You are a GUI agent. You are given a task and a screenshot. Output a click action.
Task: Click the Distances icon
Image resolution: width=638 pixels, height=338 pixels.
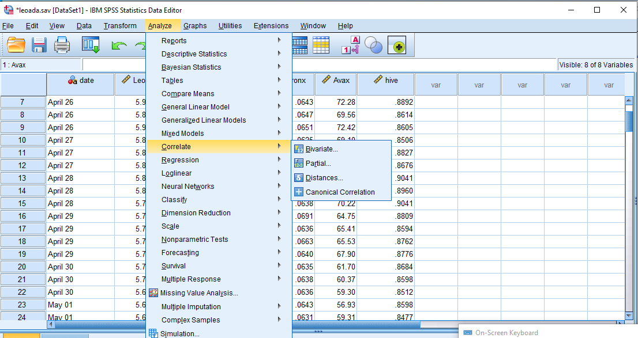(x=299, y=177)
